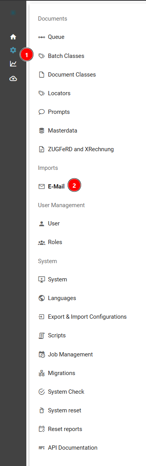Open API Documentation
This screenshot has height=466, width=146.
72,448
